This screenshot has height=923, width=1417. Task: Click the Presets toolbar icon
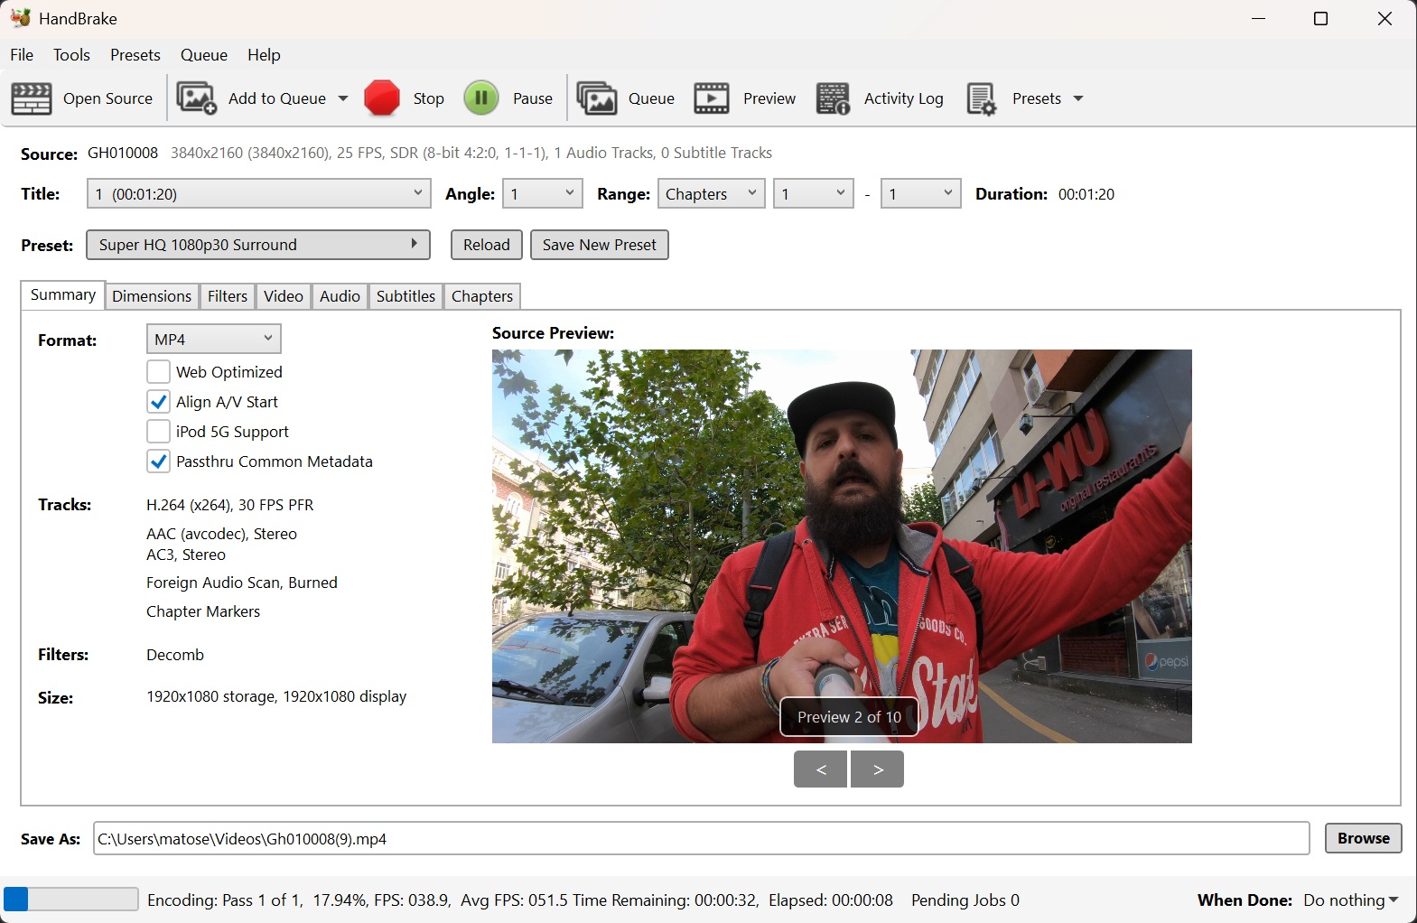click(981, 98)
